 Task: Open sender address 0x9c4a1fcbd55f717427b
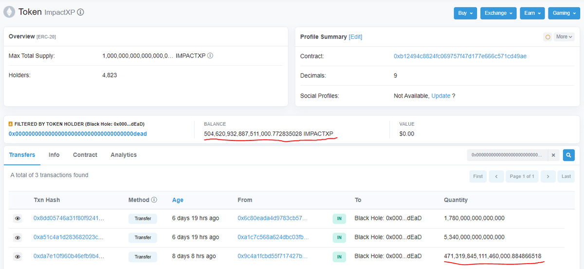click(x=273, y=256)
